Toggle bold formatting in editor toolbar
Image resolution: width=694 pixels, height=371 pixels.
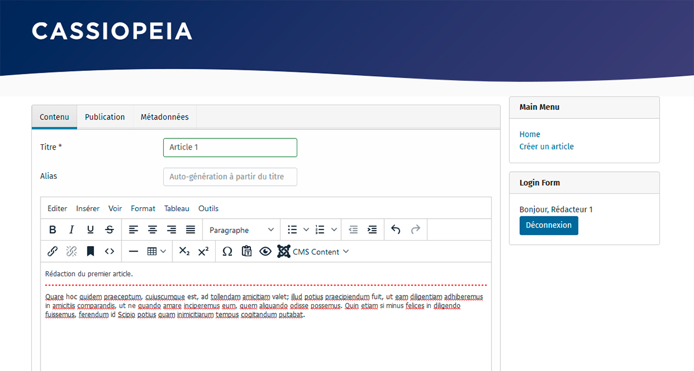(x=53, y=230)
